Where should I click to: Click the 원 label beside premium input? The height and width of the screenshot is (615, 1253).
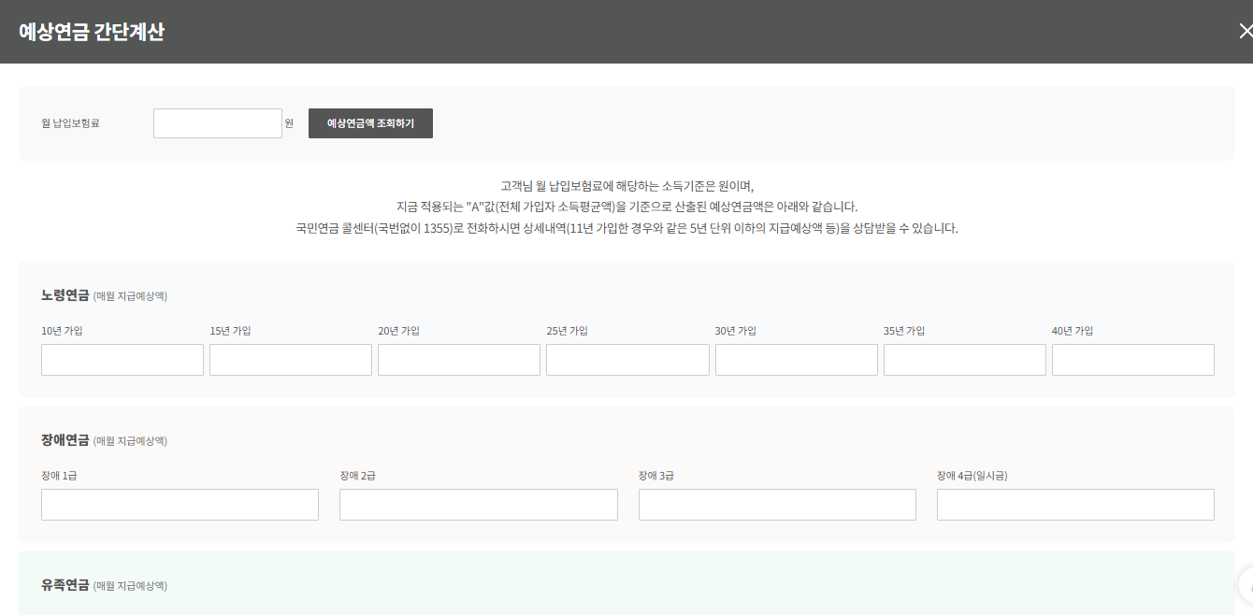tap(290, 122)
